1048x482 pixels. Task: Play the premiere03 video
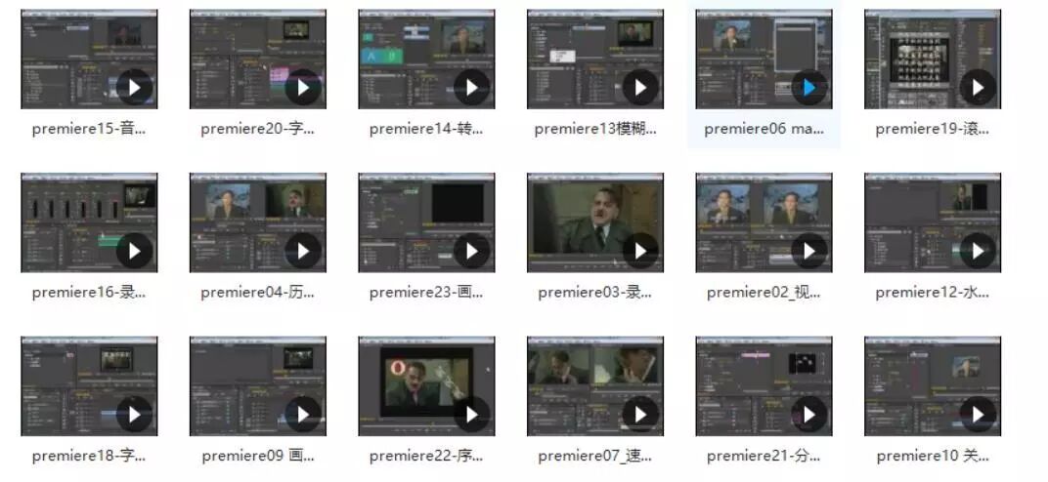point(640,251)
